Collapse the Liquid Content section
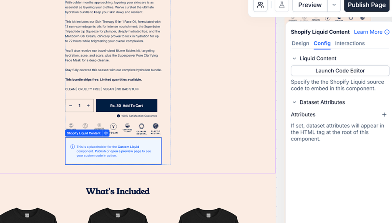392x223 pixels. pos(294,58)
